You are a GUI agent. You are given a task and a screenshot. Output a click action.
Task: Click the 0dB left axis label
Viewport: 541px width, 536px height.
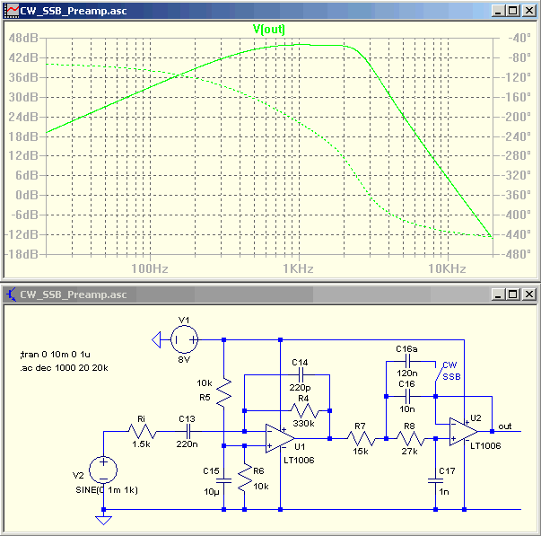point(27,195)
